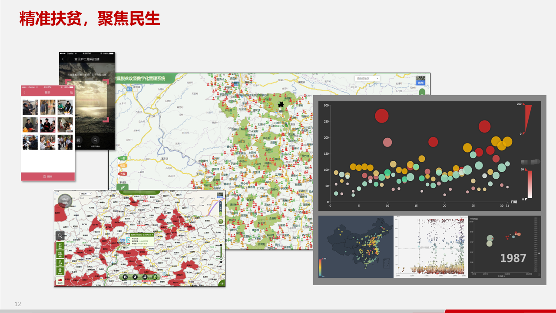Click the round gray 基础设施 button on the red map
The image size is (556, 313).
(65, 201)
